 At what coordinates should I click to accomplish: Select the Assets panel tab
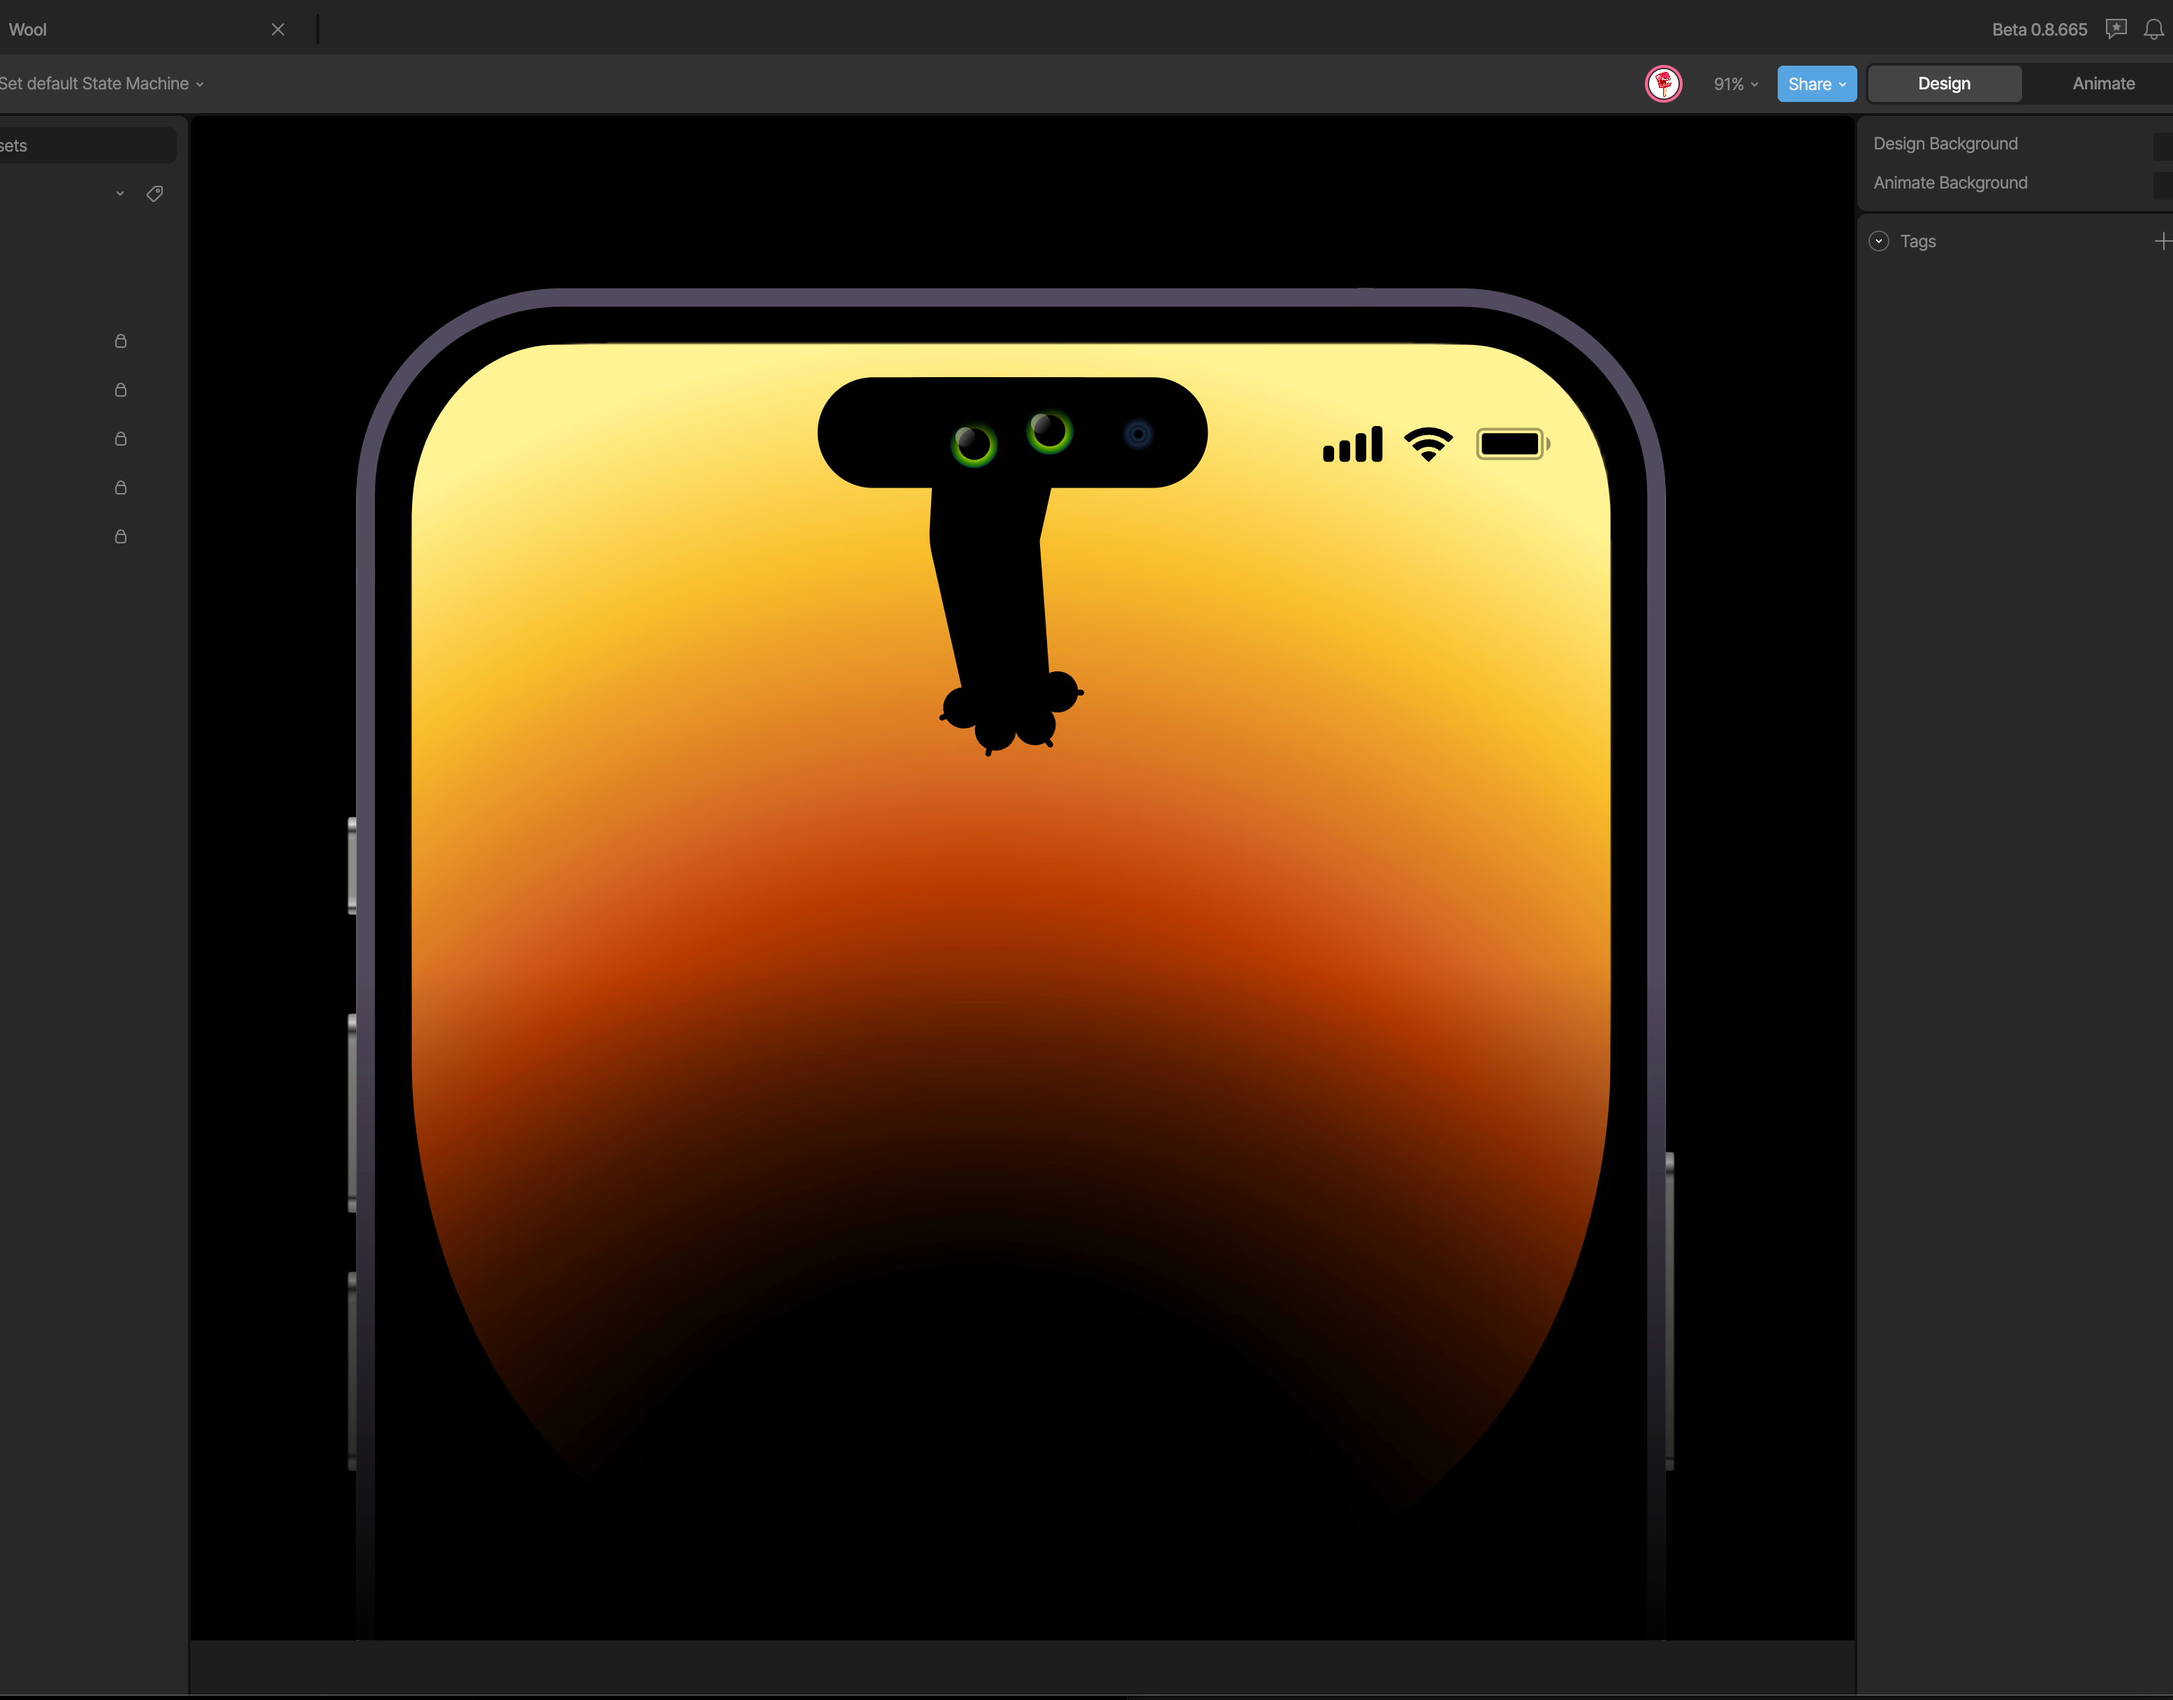coord(87,145)
